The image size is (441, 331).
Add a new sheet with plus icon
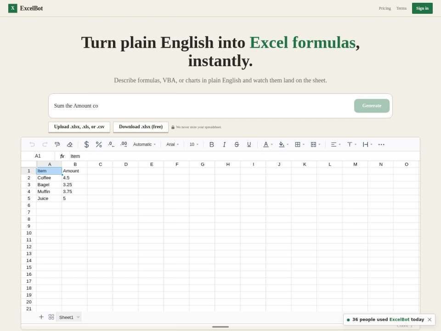41,317
